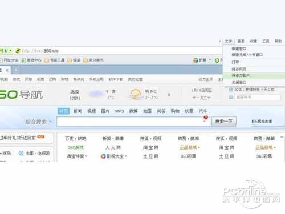This screenshot has height=214, width=285.
Task: Expand the 淘宝特卖 dropdown arrow
Action: [x=86, y=156]
